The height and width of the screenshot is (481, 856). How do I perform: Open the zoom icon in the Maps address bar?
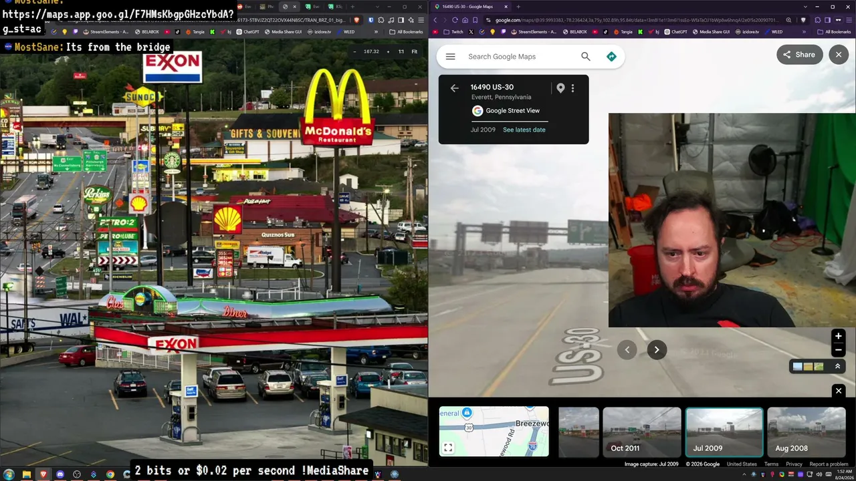[788, 20]
